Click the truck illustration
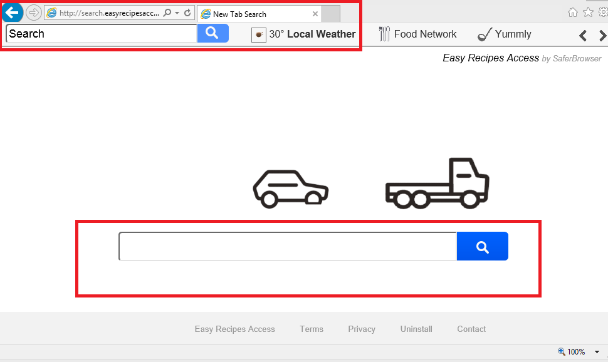 437,183
